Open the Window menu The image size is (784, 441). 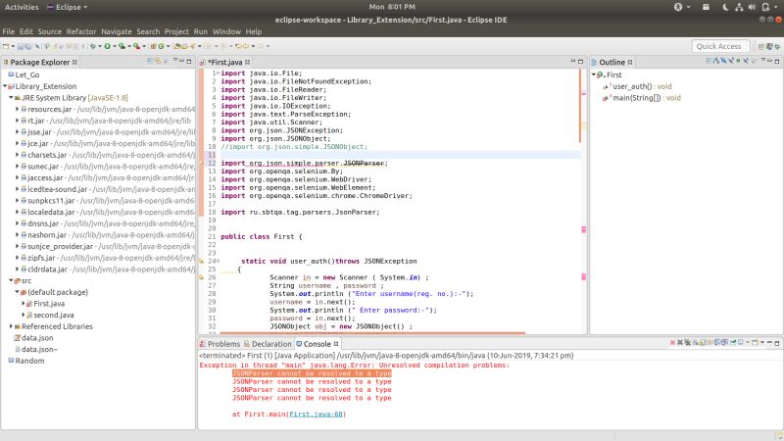tap(226, 31)
